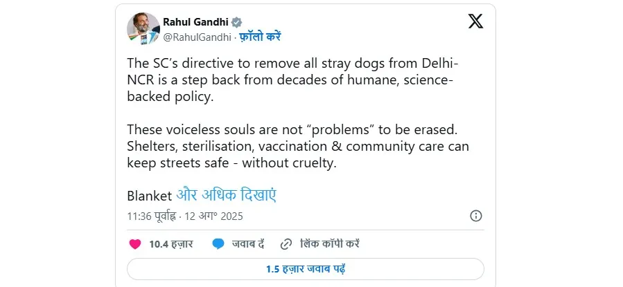Click the chain link copy icon
Screen dimensions: 623x287
286,243
